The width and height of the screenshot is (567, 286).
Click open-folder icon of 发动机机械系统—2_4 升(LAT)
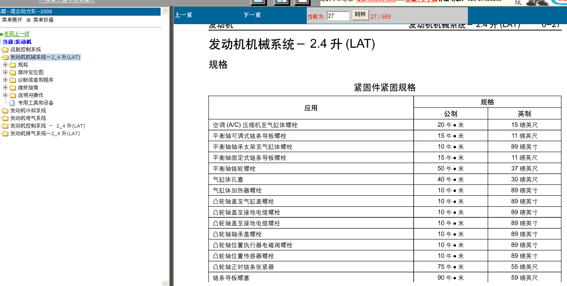pyautogui.click(x=5, y=57)
